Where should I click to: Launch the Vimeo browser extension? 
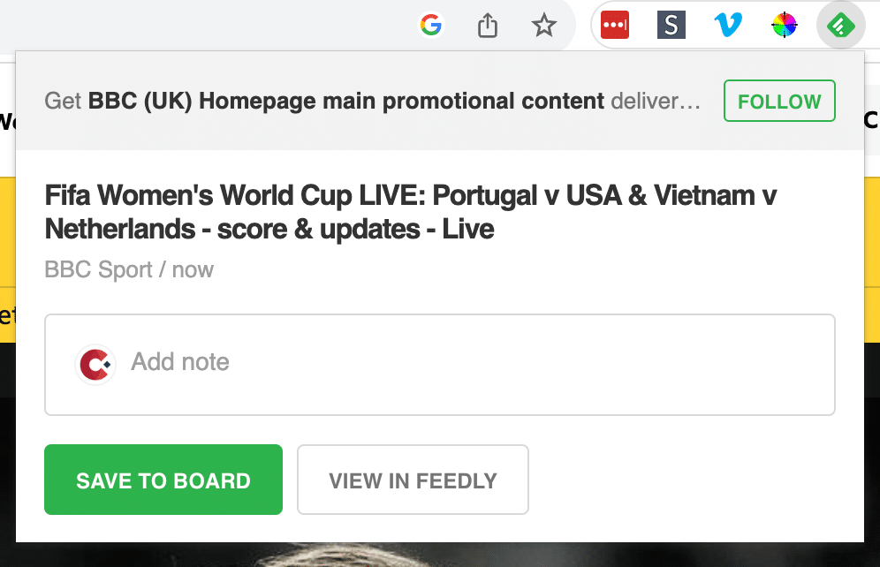(727, 25)
